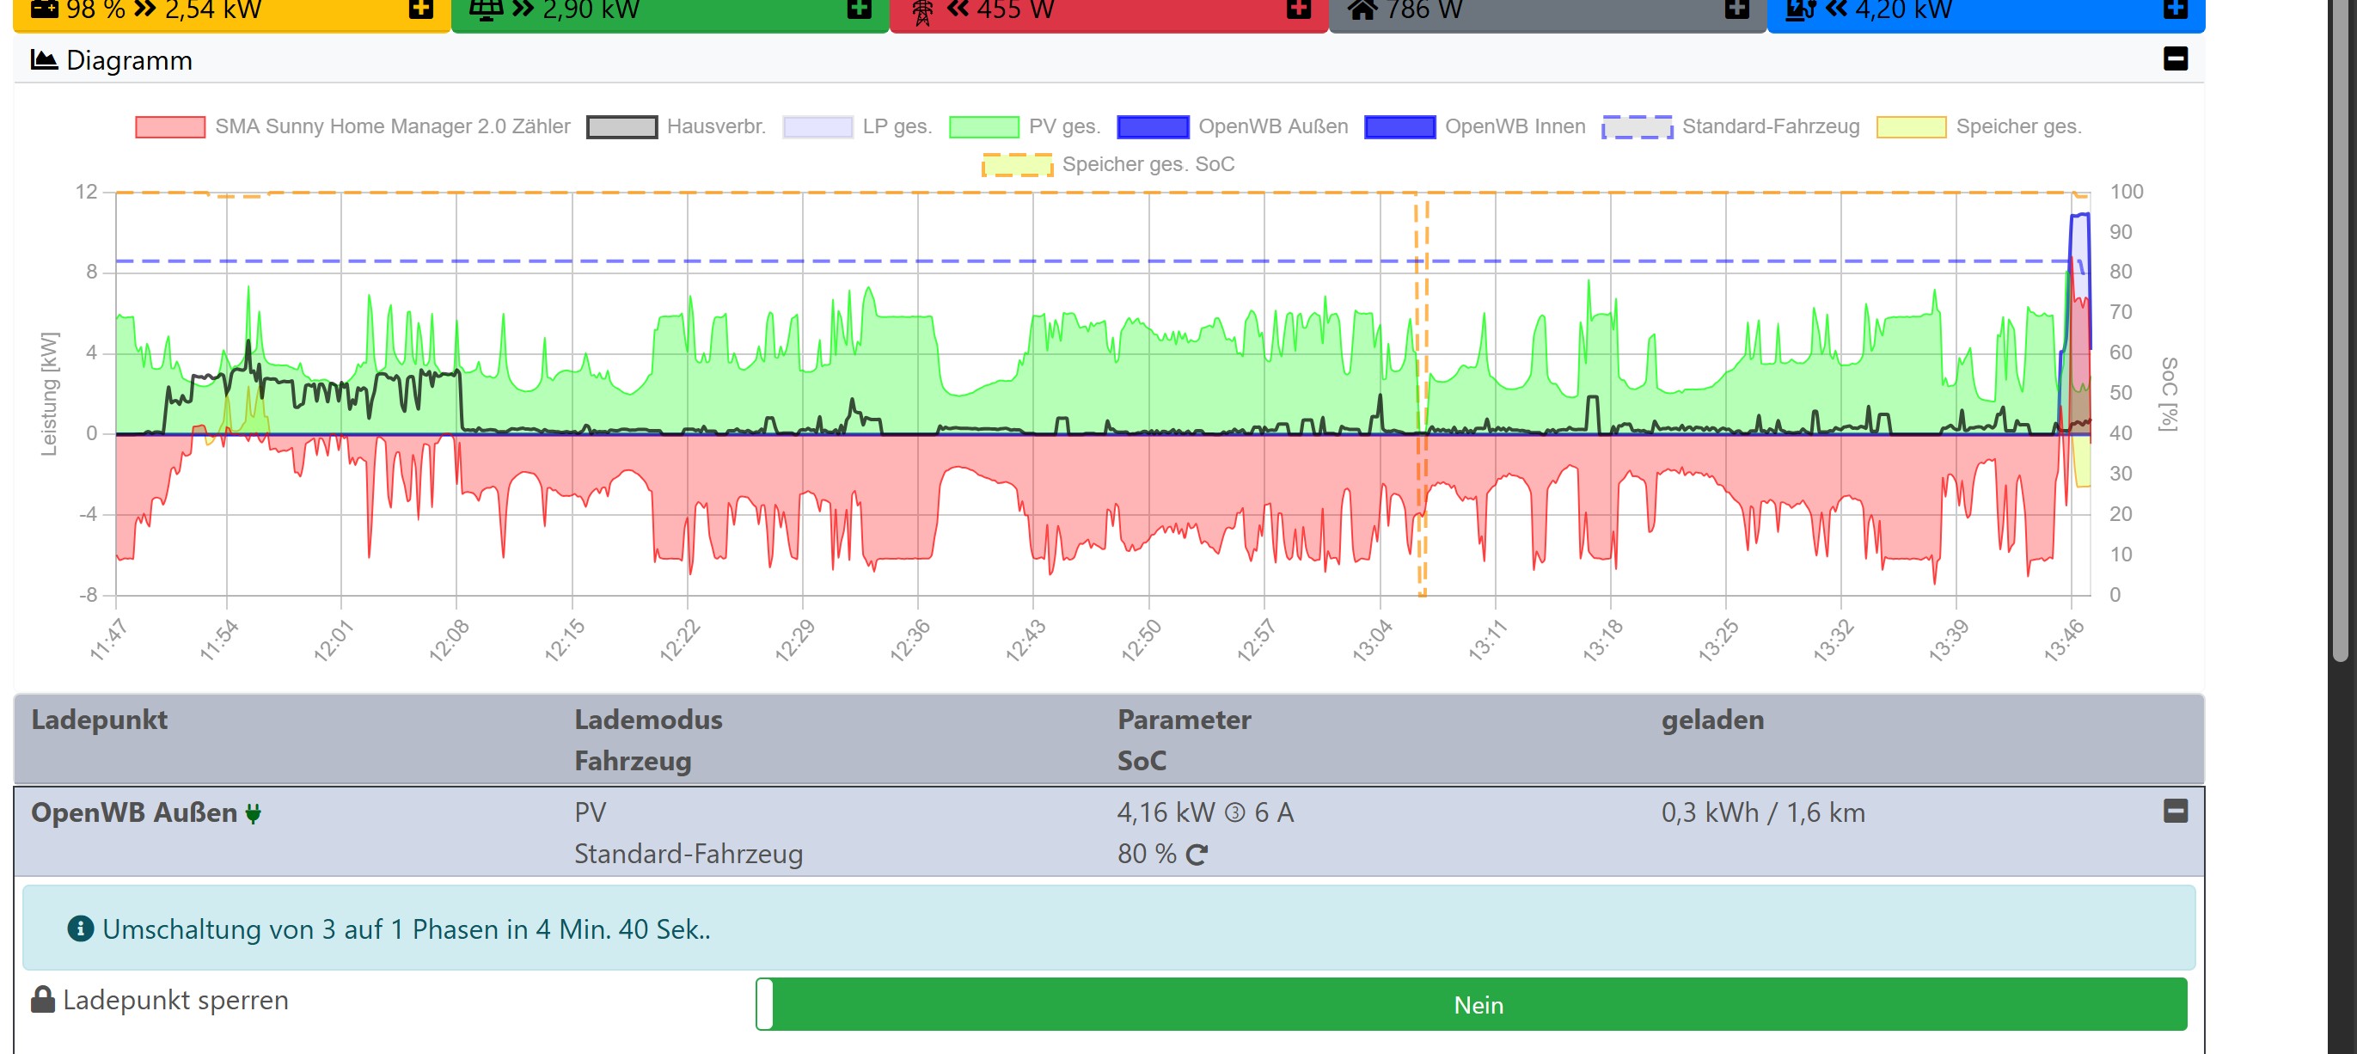The image size is (2357, 1054).
Task: Expand the yellow battery storage card
Action: 420,9
